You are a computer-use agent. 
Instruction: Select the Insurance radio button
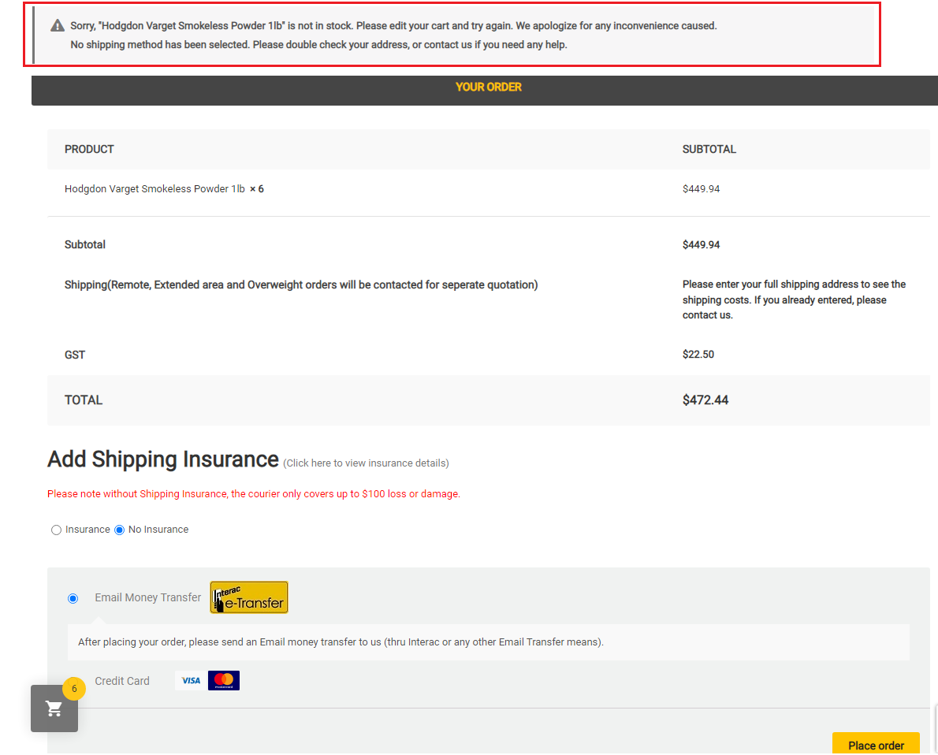pyautogui.click(x=56, y=530)
